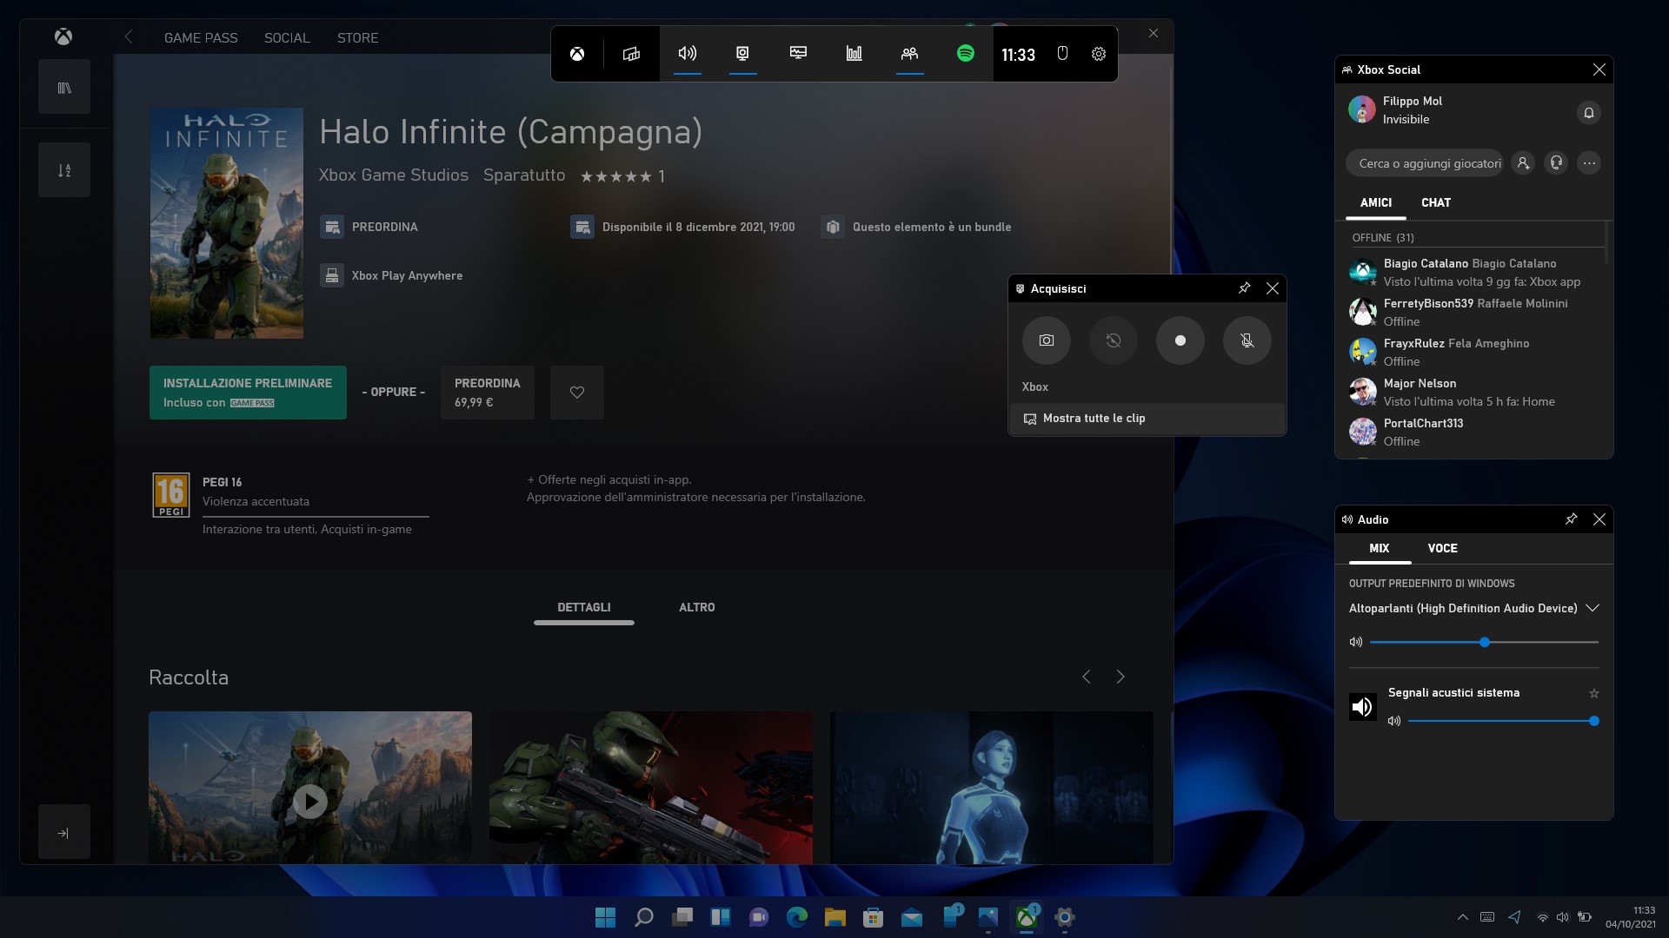
Task: Click INSTALLAZIONE PRELIMINARE button
Action: point(248,393)
